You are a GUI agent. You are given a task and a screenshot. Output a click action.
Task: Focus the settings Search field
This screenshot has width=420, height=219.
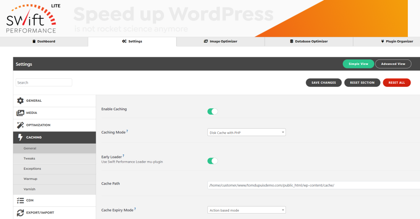tap(44, 82)
